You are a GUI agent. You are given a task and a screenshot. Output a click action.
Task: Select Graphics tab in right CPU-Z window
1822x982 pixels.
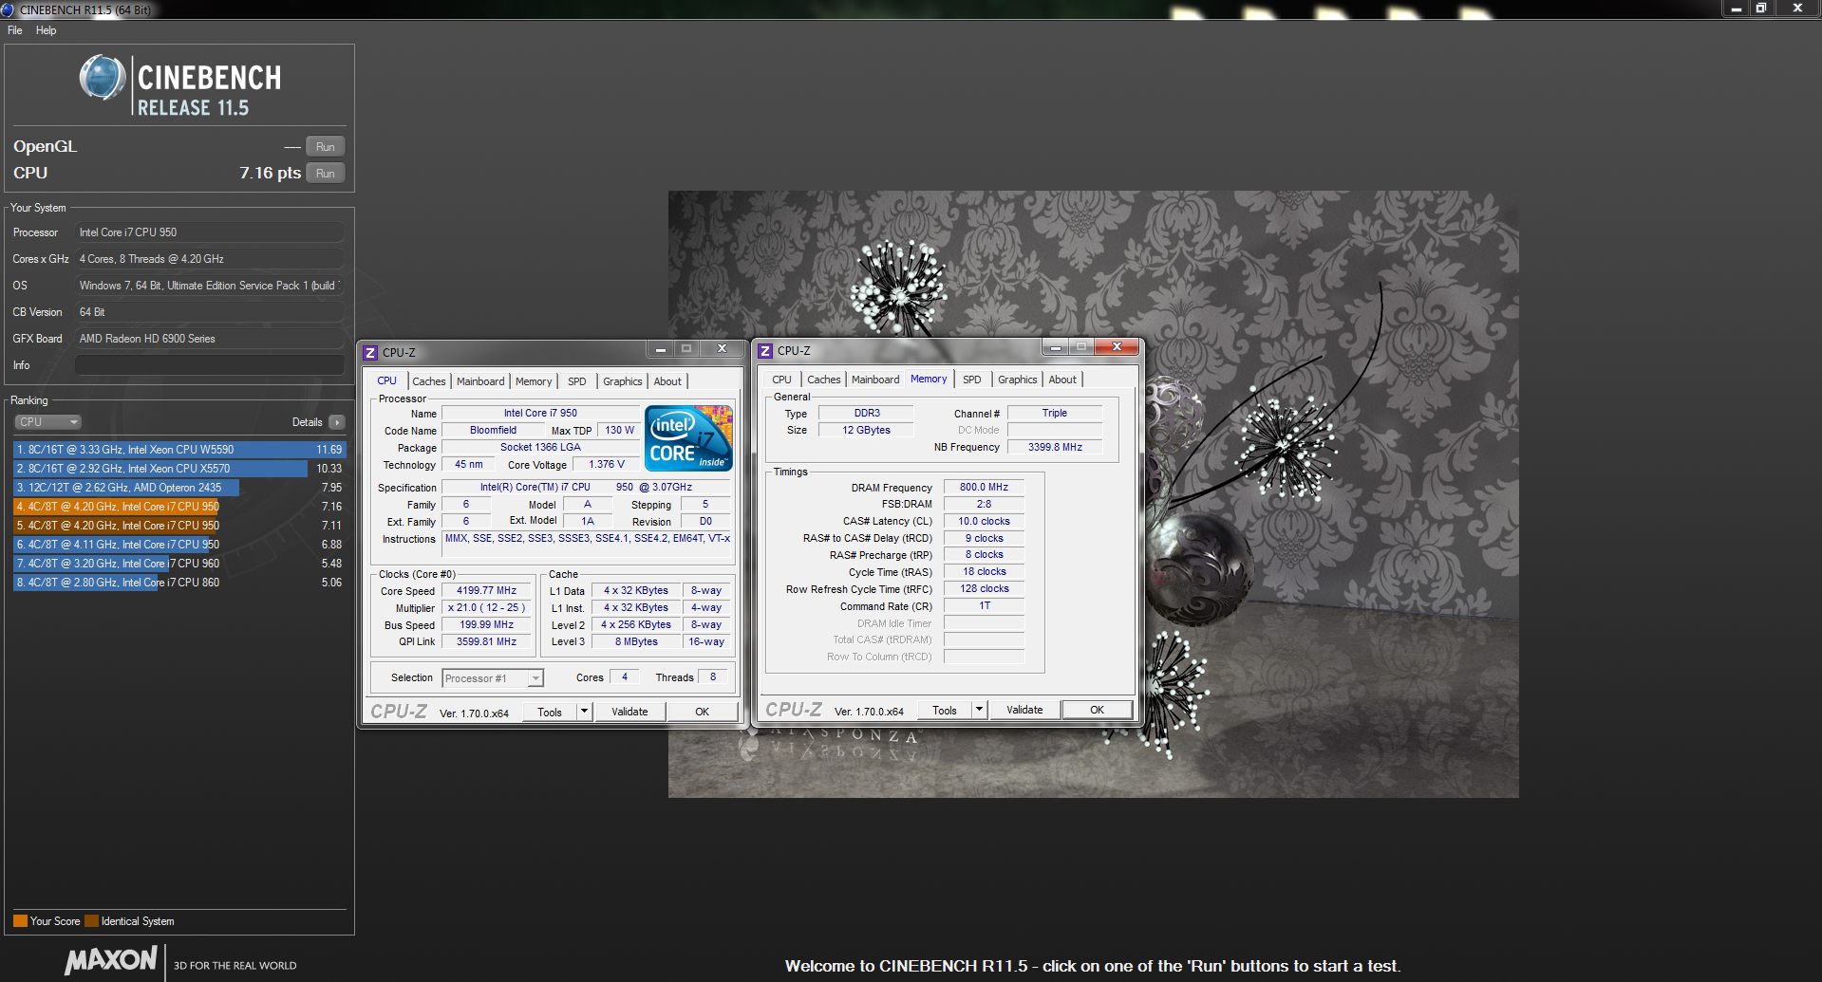click(1017, 380)
